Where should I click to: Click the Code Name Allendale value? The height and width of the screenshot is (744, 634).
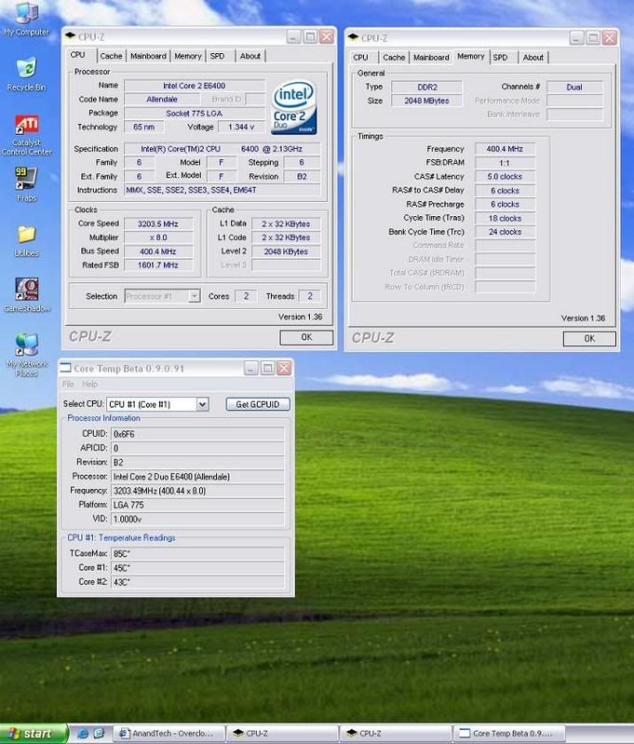[x=162, y=99]
